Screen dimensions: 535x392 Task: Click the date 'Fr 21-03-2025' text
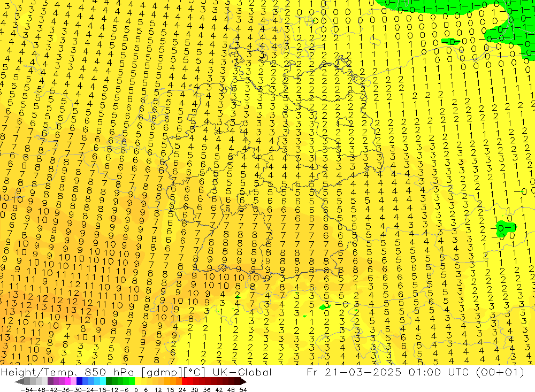tap(354, 372)
